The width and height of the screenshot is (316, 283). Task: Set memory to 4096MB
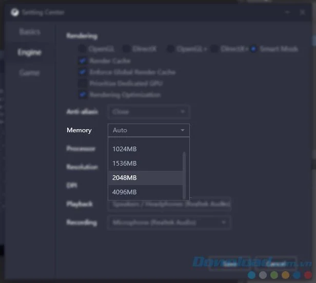pyautogui.click(x=146, y=192)
